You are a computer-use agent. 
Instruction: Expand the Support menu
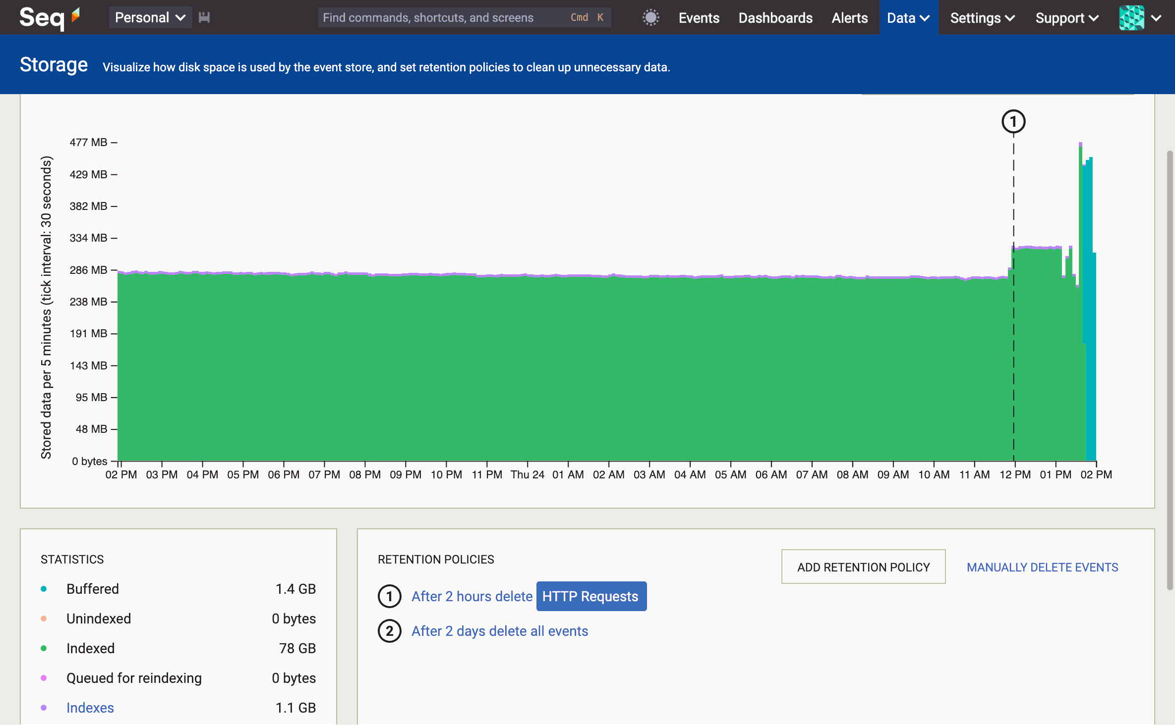1067,18
